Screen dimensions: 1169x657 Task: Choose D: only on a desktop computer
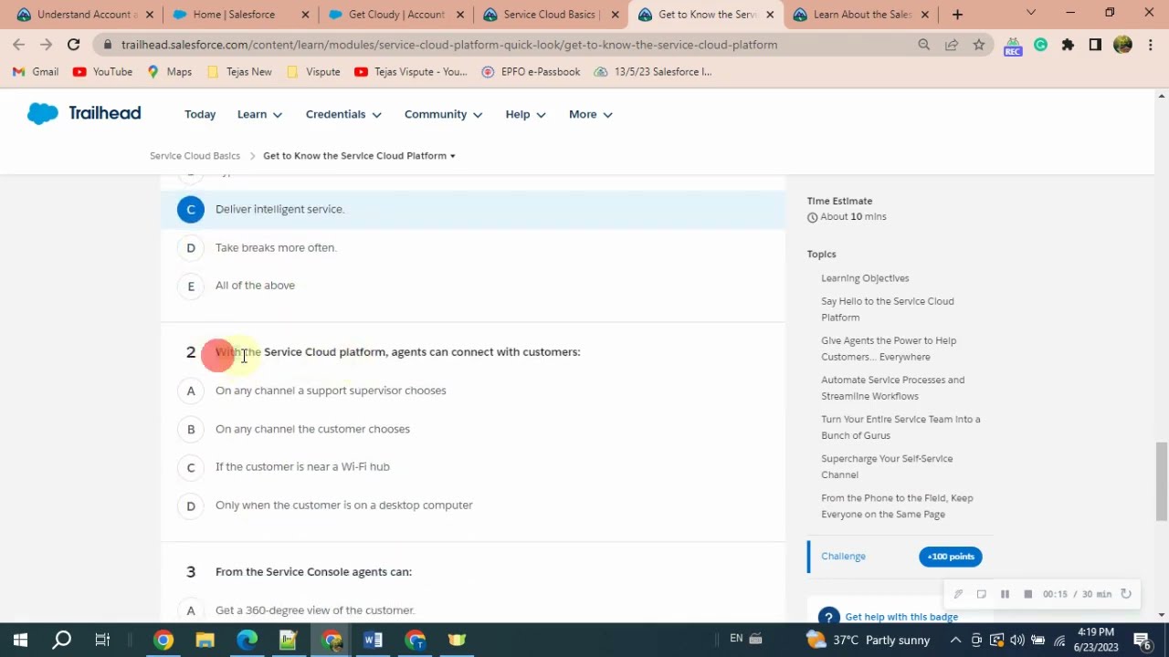tap(473, 506)
